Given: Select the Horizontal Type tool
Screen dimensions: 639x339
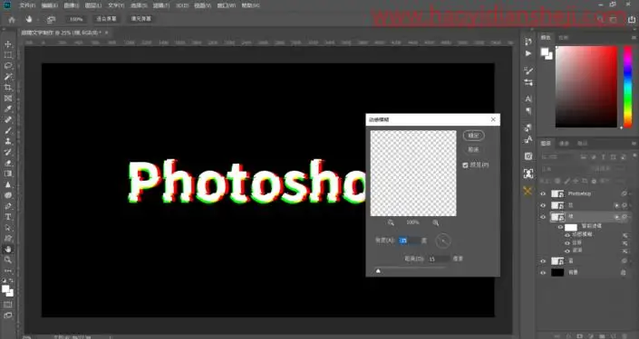Looking at the screenshot, I should tap(8, 217).
